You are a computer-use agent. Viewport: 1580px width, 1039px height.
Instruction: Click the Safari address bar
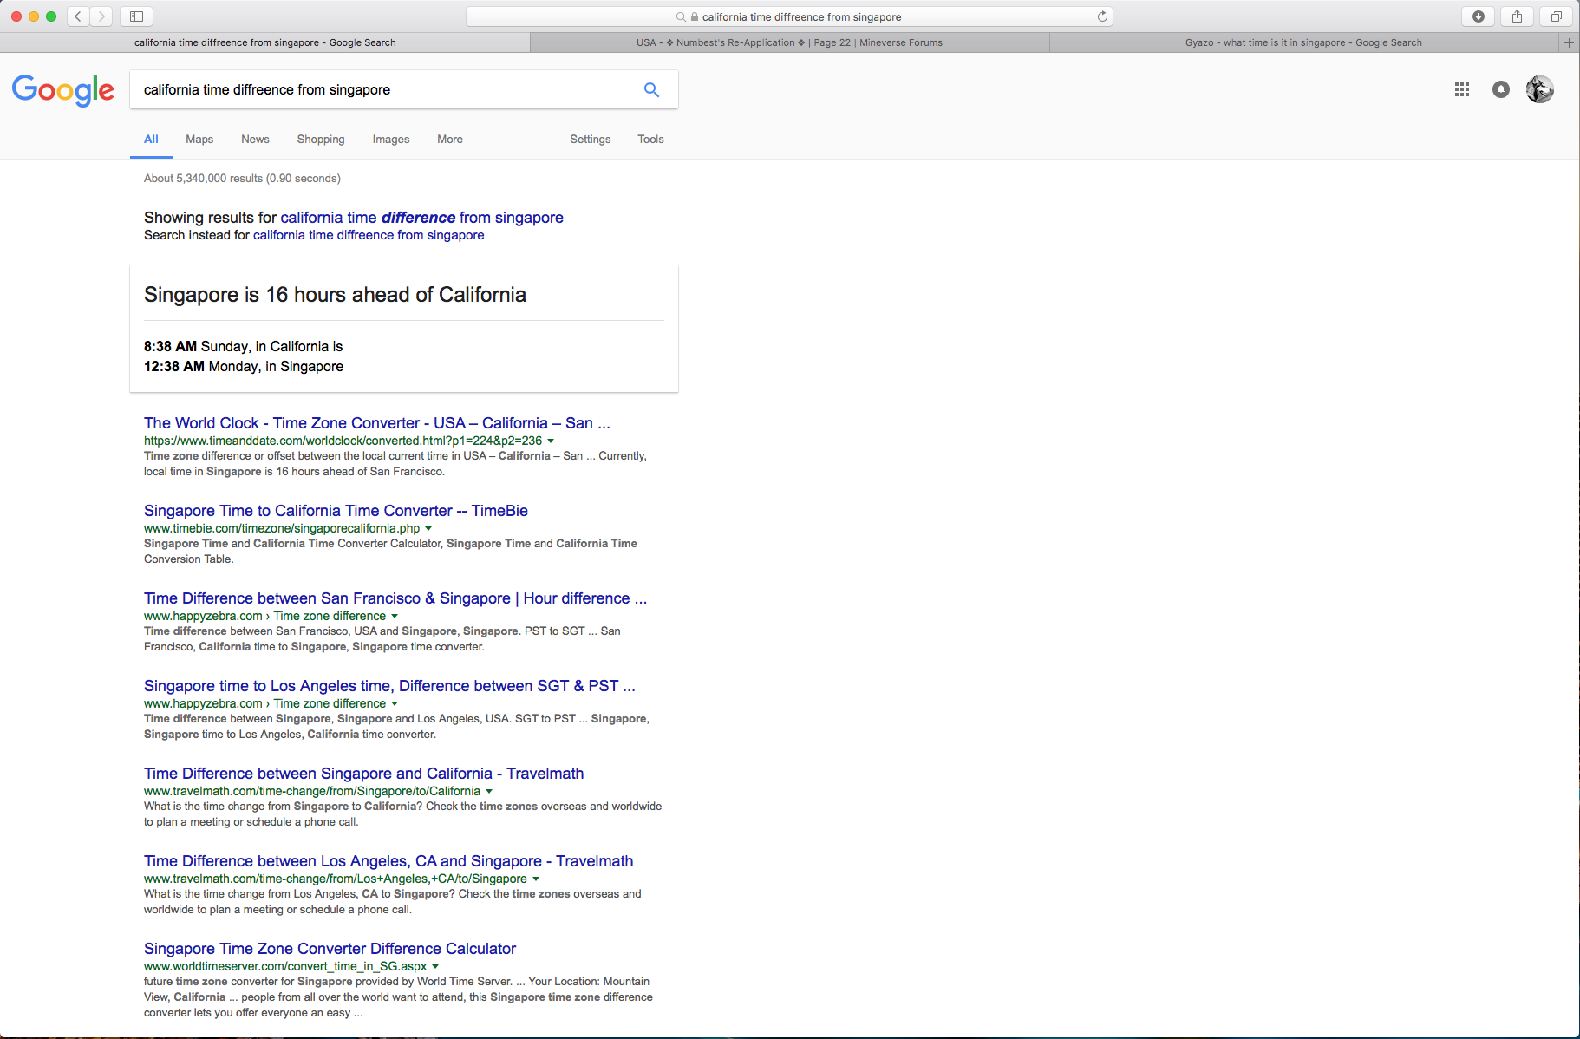tap(789, 16)
